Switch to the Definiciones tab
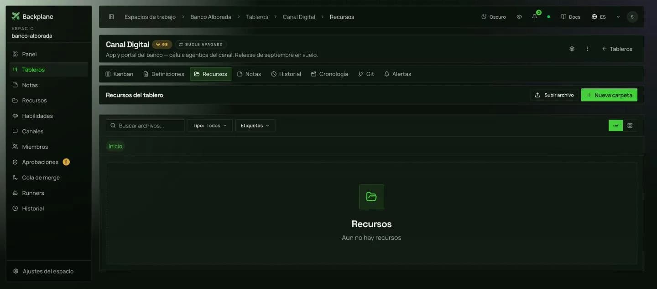Screen dimensions: 657x289 (x=164, y=74)
